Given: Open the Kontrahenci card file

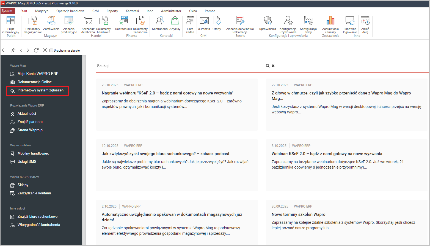Looking at the screenshot, I should [159, 25].
